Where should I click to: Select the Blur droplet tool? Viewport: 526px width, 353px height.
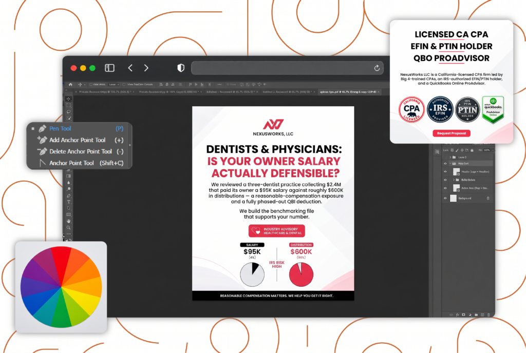[68, 183]
